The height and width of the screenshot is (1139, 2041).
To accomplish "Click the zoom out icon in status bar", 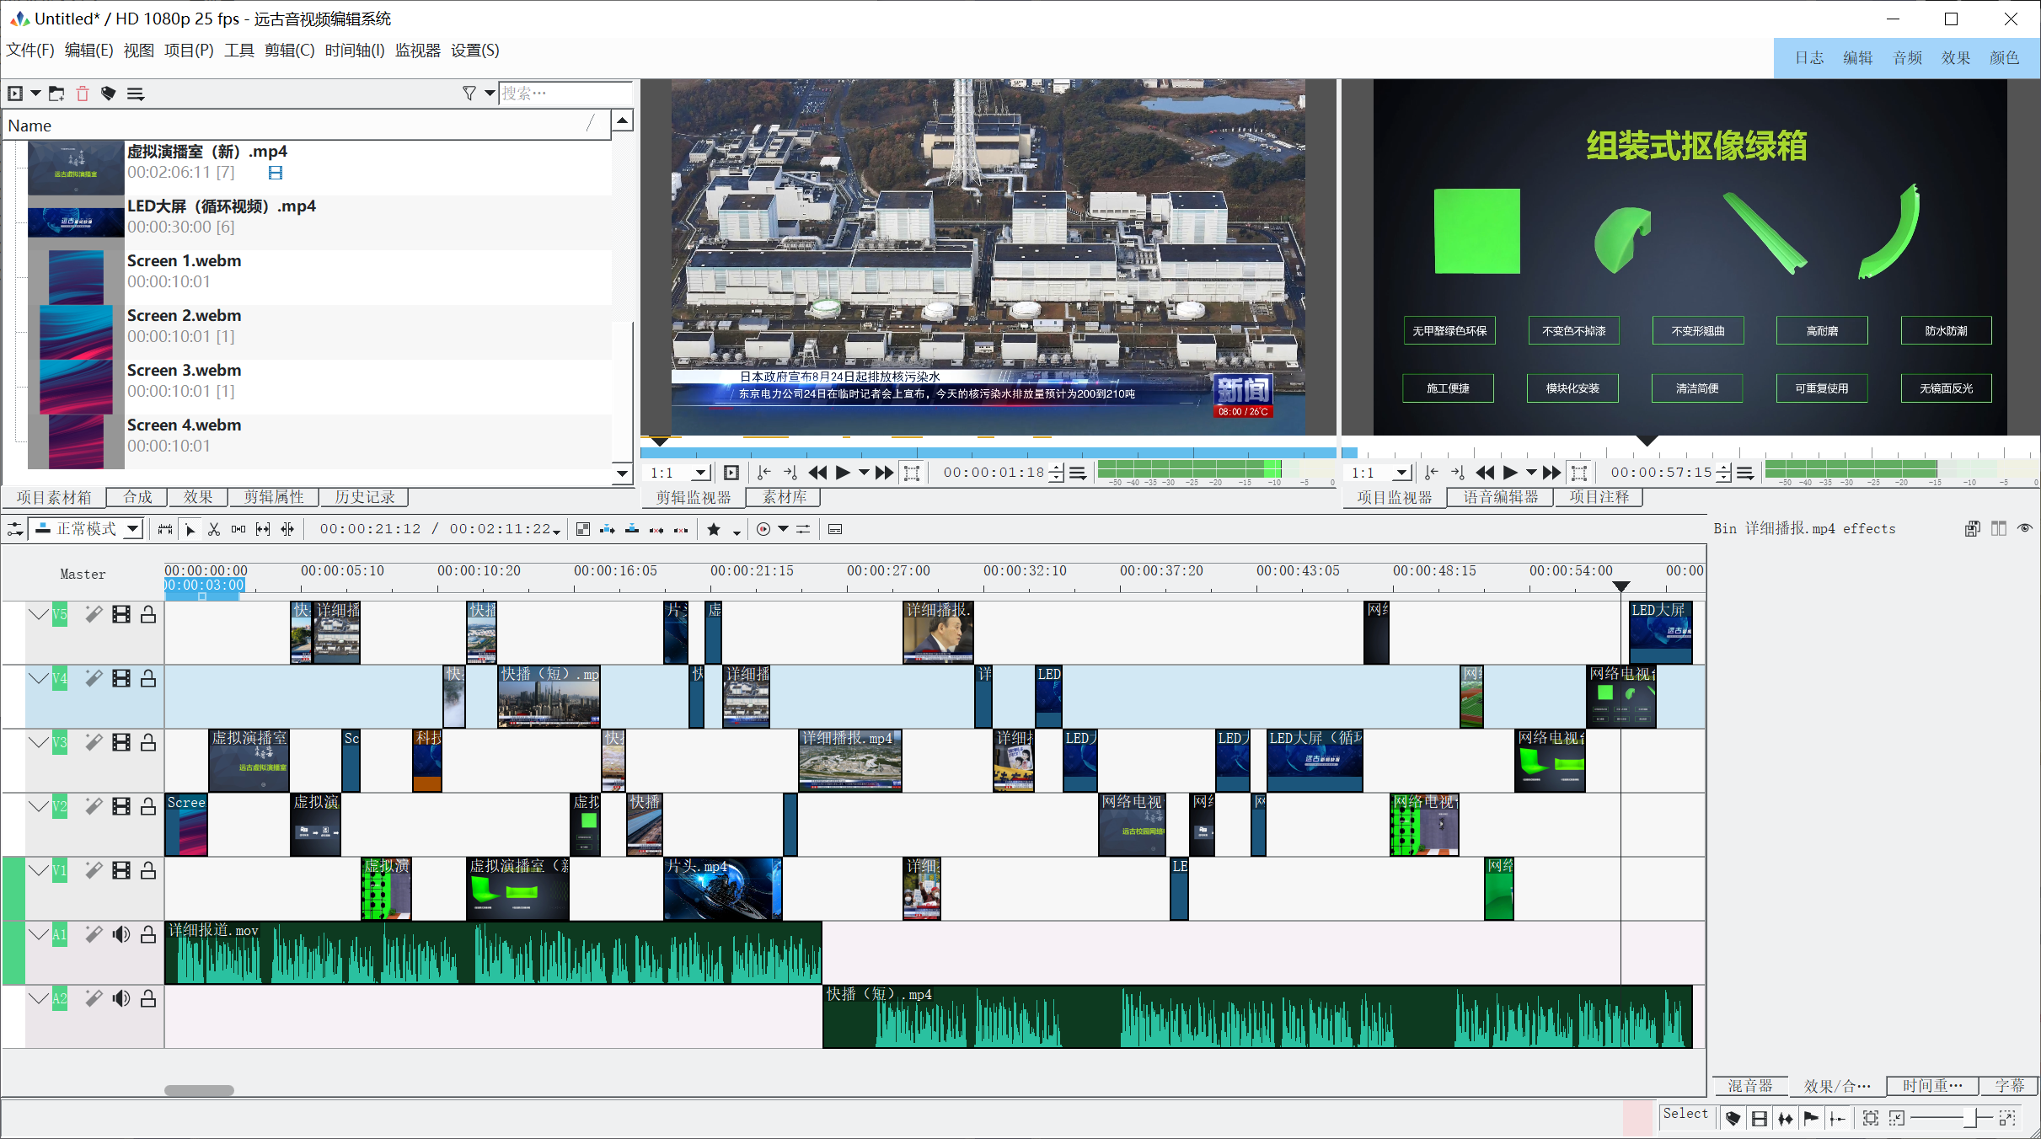I will pos(1896,1118).
